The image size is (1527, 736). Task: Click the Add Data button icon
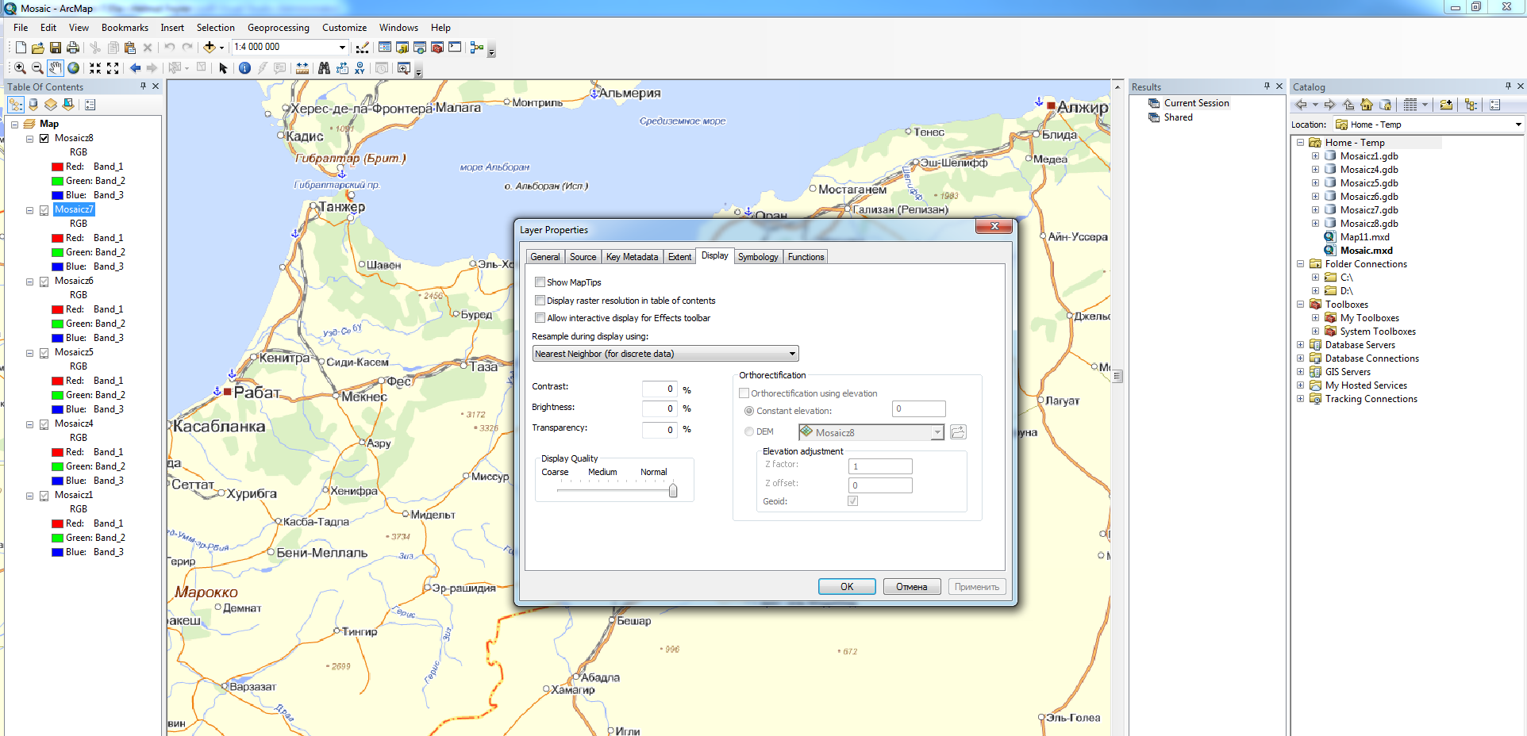pyautogui.click(x=210, y=48)
